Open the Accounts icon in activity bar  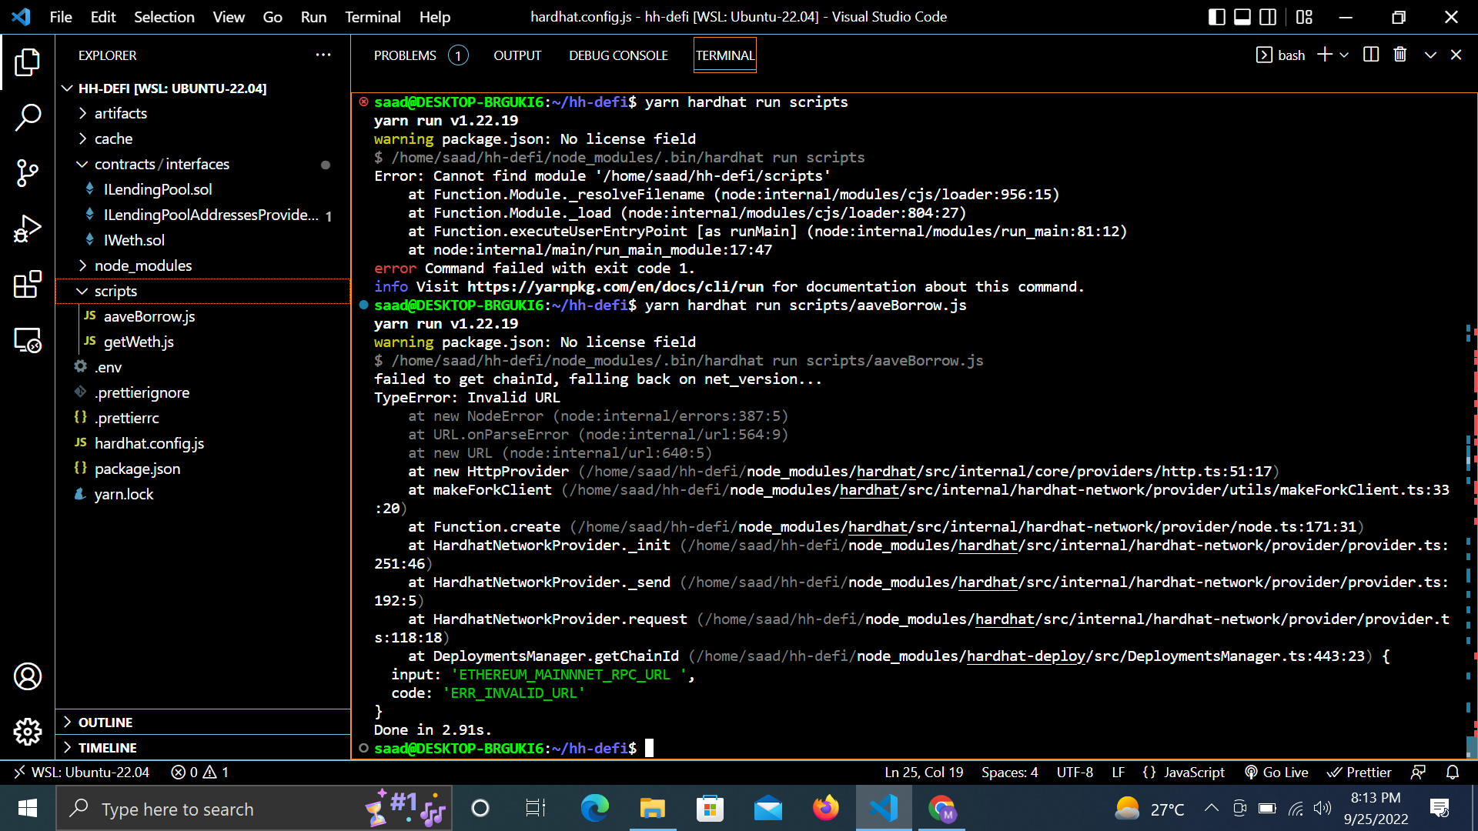pyautogui.click(x=27, y=676)
